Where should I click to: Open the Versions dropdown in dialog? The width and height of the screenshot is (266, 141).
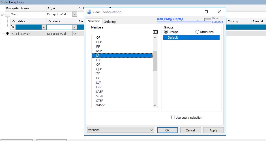point(121,130)
